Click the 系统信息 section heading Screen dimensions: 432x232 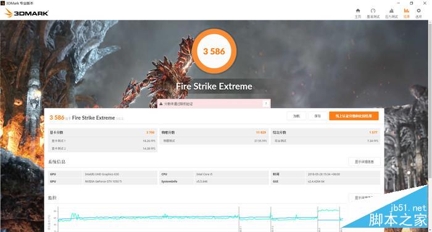tap(57, 162)
